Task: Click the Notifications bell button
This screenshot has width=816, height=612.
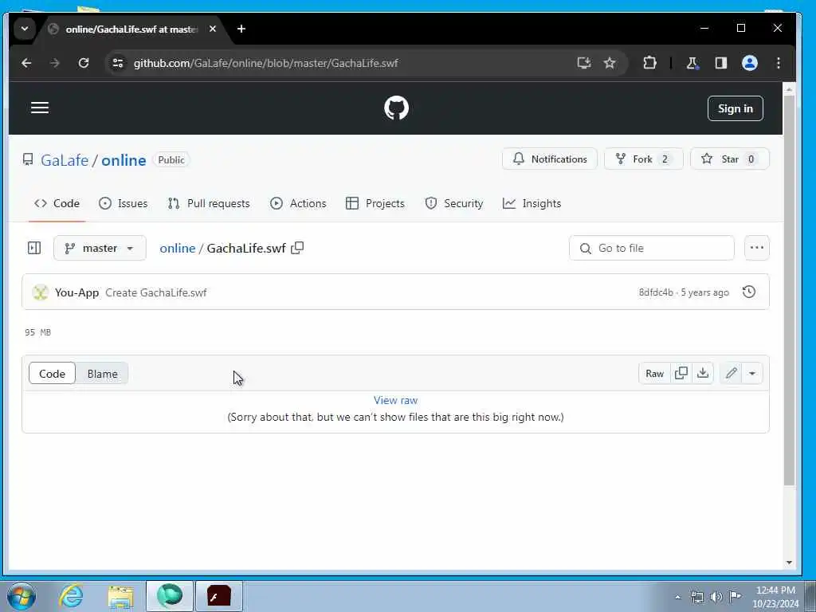Action: [550, 159]
